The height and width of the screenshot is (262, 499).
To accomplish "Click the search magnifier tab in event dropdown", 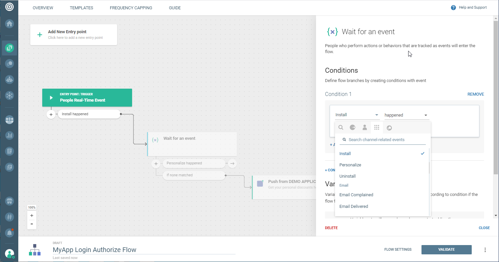I will (341, 128).
